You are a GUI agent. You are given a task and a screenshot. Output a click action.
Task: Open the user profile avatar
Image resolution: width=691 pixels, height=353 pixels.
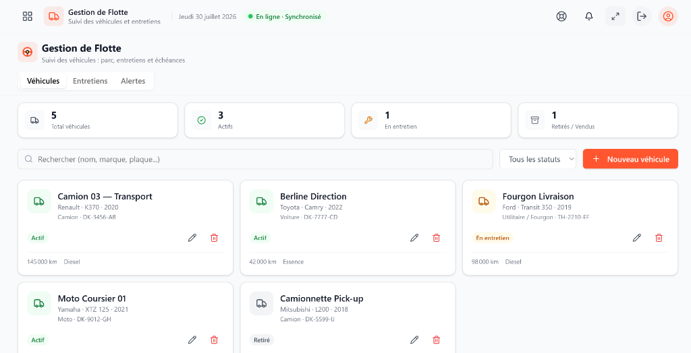pos(668,16)
